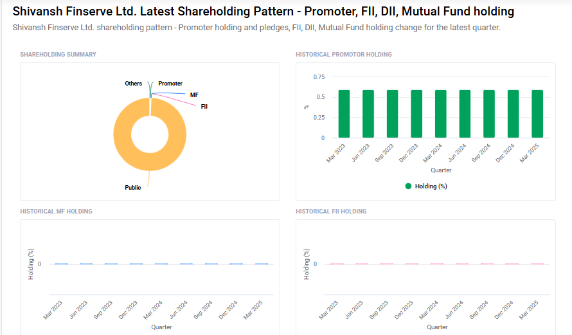
Task: Select the Mar 2025 promoter holding bar
Action: point(537,114)
